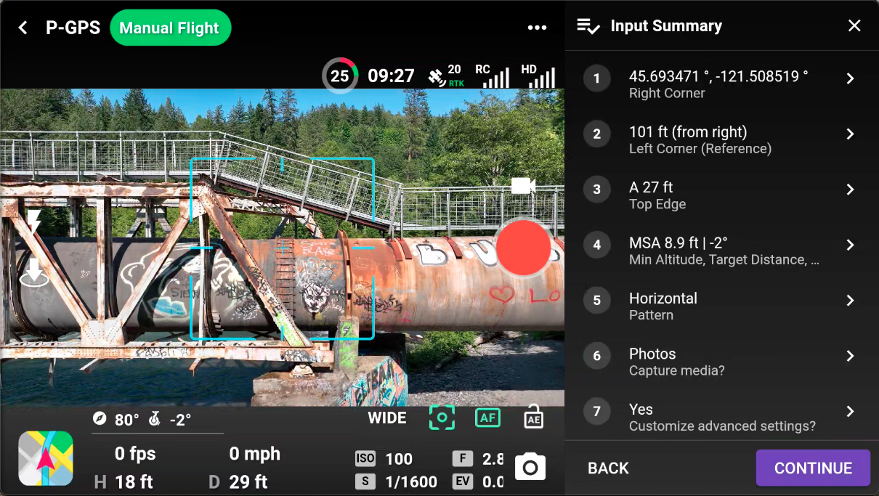Open the three-dots overflow menu
Image resolution: width=879 pixels, height=496 pixels.
pyautogui.click(x=537, y=28)
